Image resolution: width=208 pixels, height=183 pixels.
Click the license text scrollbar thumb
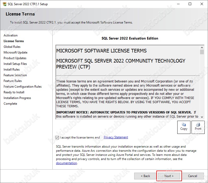(202, 52)
